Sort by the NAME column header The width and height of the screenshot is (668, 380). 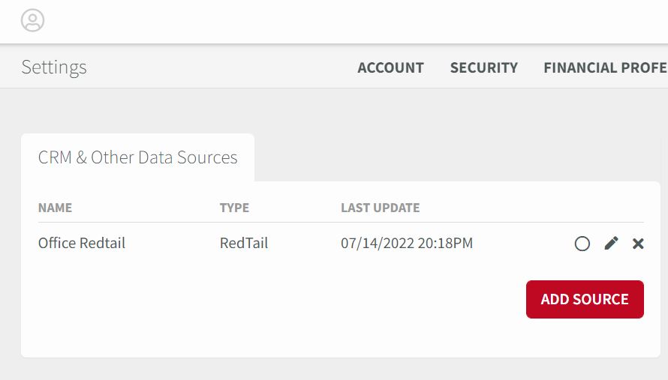click(x=55, y=208)
